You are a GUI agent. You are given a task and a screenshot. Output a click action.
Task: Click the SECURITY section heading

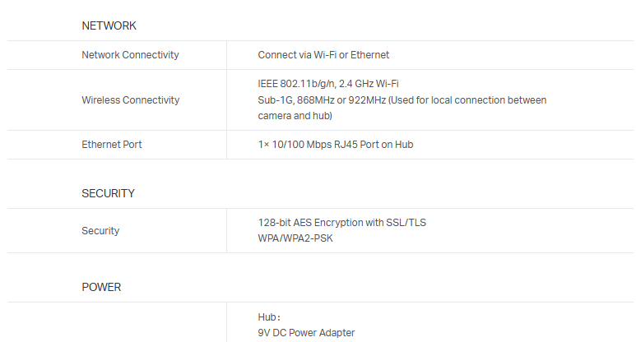[108, 193]
